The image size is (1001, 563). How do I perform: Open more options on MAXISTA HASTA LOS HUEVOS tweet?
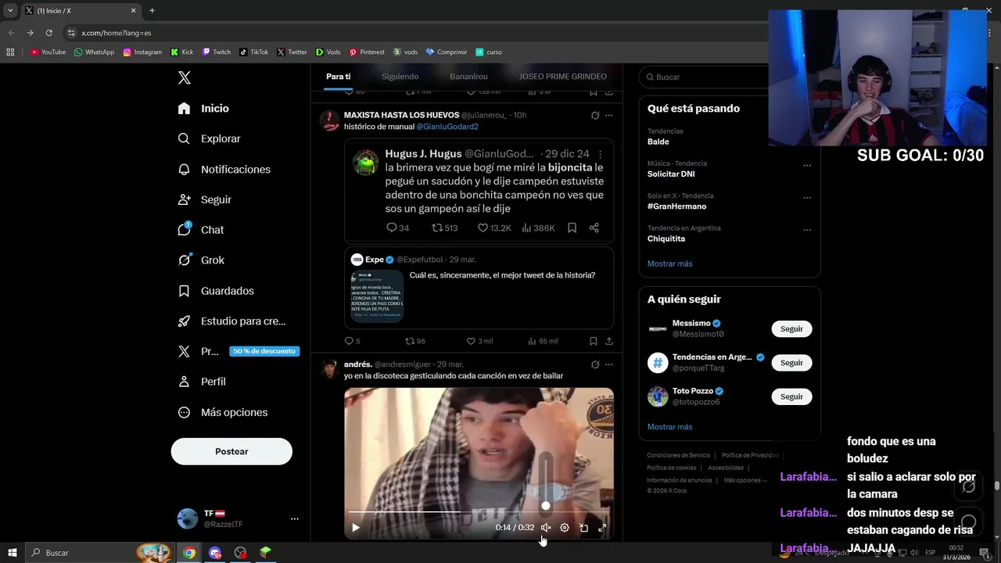point(609,115)
